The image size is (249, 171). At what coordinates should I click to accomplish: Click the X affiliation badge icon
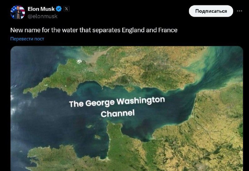67,9
